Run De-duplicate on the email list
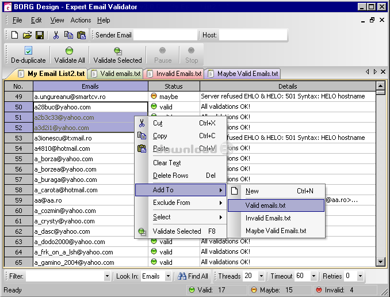Screen dimensions: 390x297 coord(28,55)
